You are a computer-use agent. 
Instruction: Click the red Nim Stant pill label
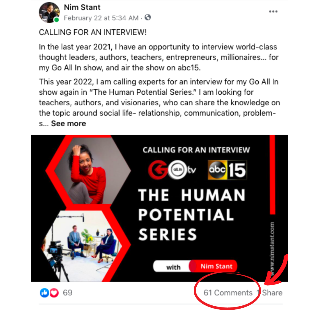coord(214,266)
